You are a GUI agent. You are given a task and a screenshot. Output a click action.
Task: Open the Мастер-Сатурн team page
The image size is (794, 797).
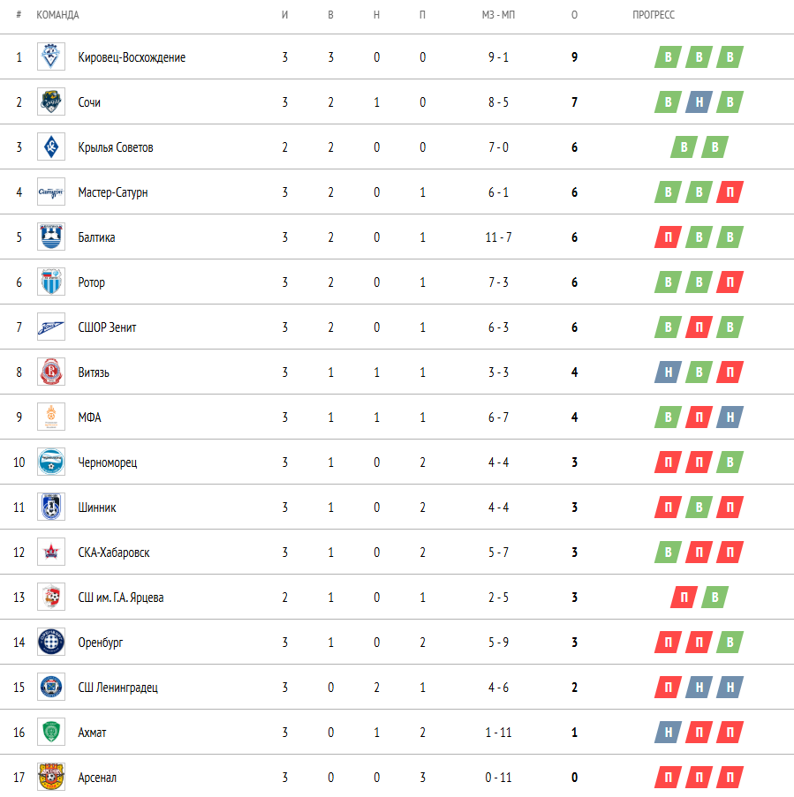click(x=112, y=192)
